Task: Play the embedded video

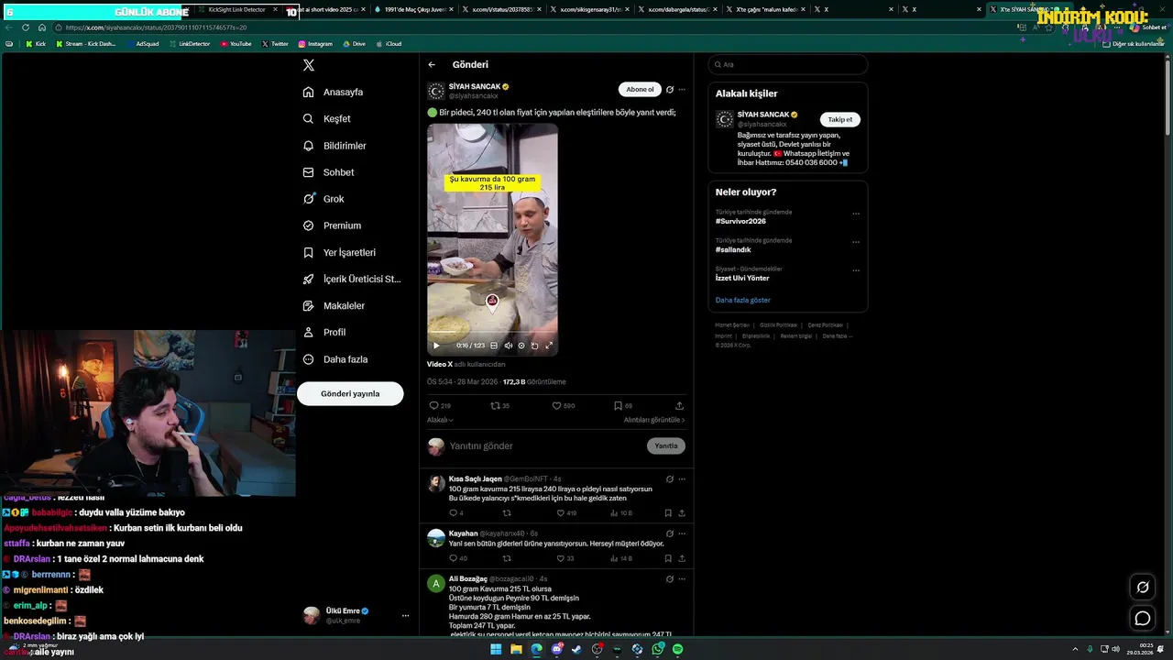Action: (436, 346)
